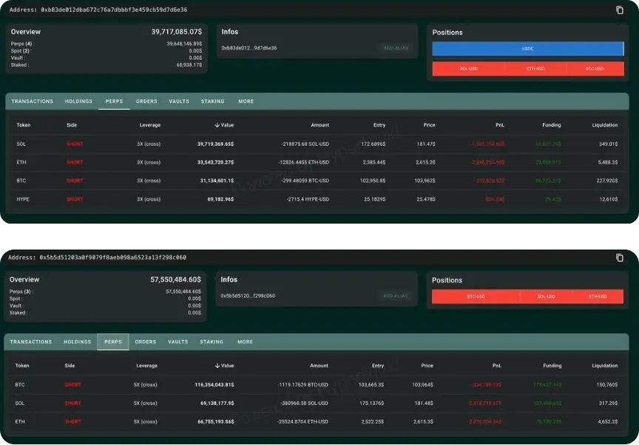Expand MORE menu in lower wallet panel
This screenshot has width=639, height=445.
[x=245, y=342]
